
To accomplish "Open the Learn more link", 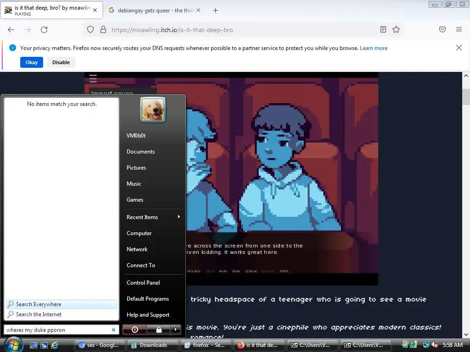I will point(374,48).
